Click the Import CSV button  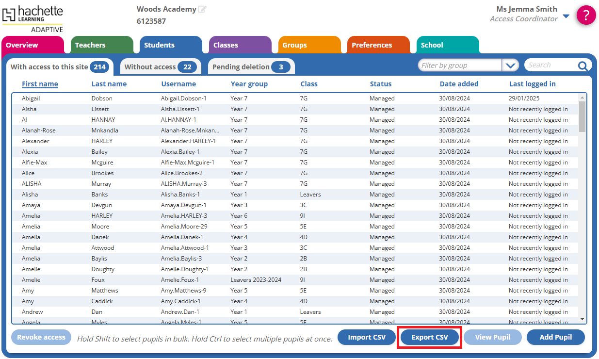[367, 337]
